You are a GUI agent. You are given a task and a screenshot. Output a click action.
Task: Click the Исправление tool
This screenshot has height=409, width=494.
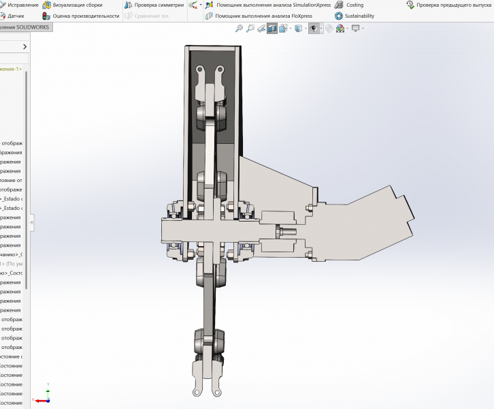(19, 5)
